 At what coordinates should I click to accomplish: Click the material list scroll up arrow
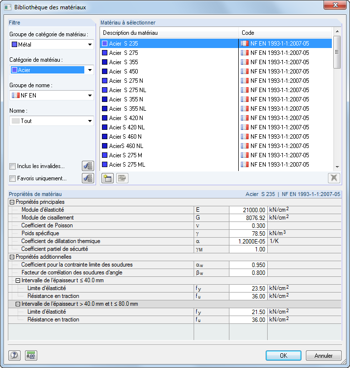pyautogui.click(x=337, y=31)
